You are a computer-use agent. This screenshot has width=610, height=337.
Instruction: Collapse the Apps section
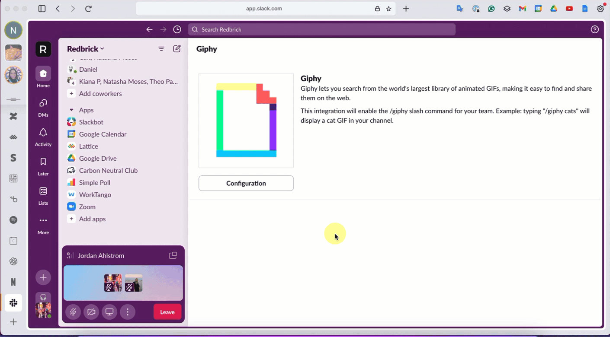pyautogui.click(x=71, y=110)
